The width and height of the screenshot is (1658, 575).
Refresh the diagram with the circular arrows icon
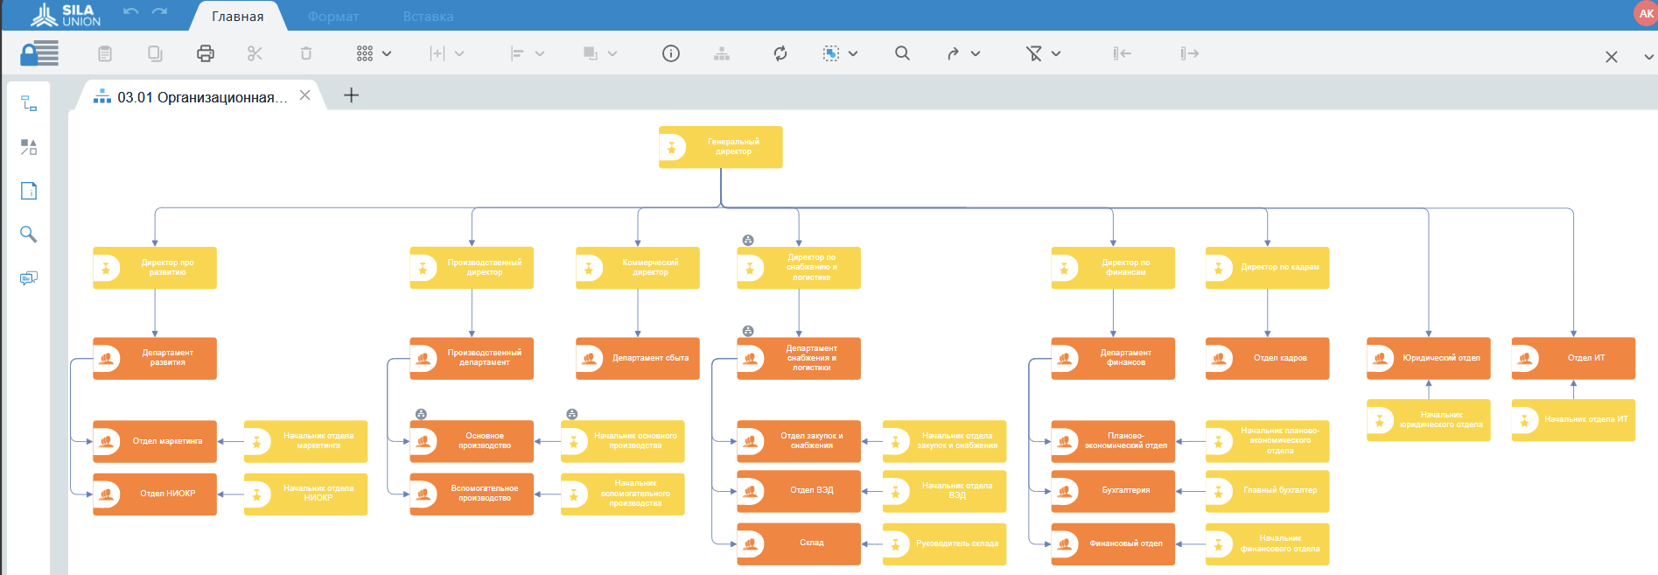point(780,53)
